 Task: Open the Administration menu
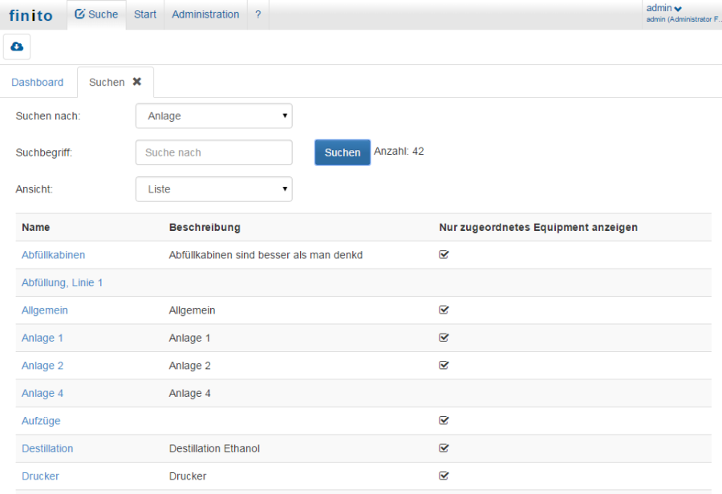[x=205, y=14]
